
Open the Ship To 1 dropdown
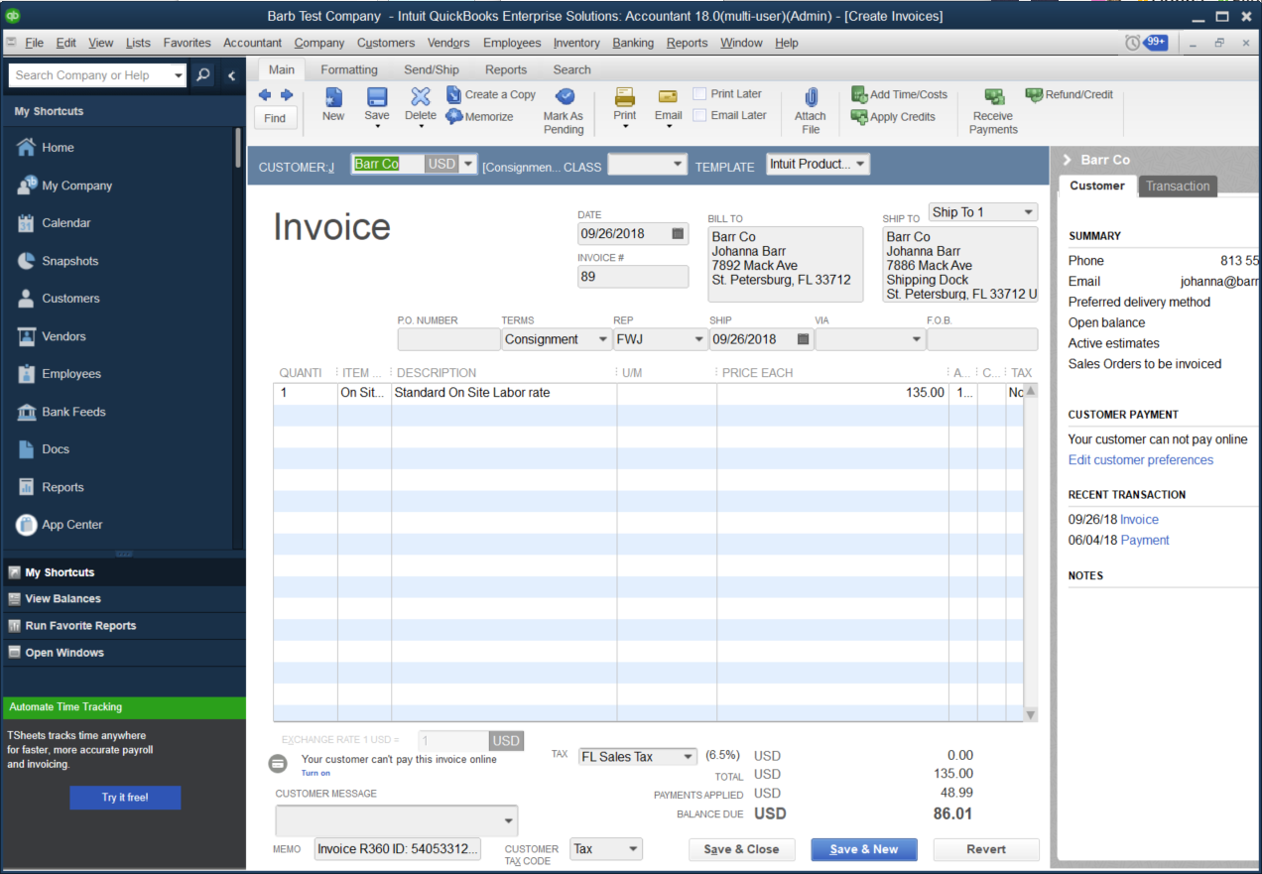click(1029, 212)
